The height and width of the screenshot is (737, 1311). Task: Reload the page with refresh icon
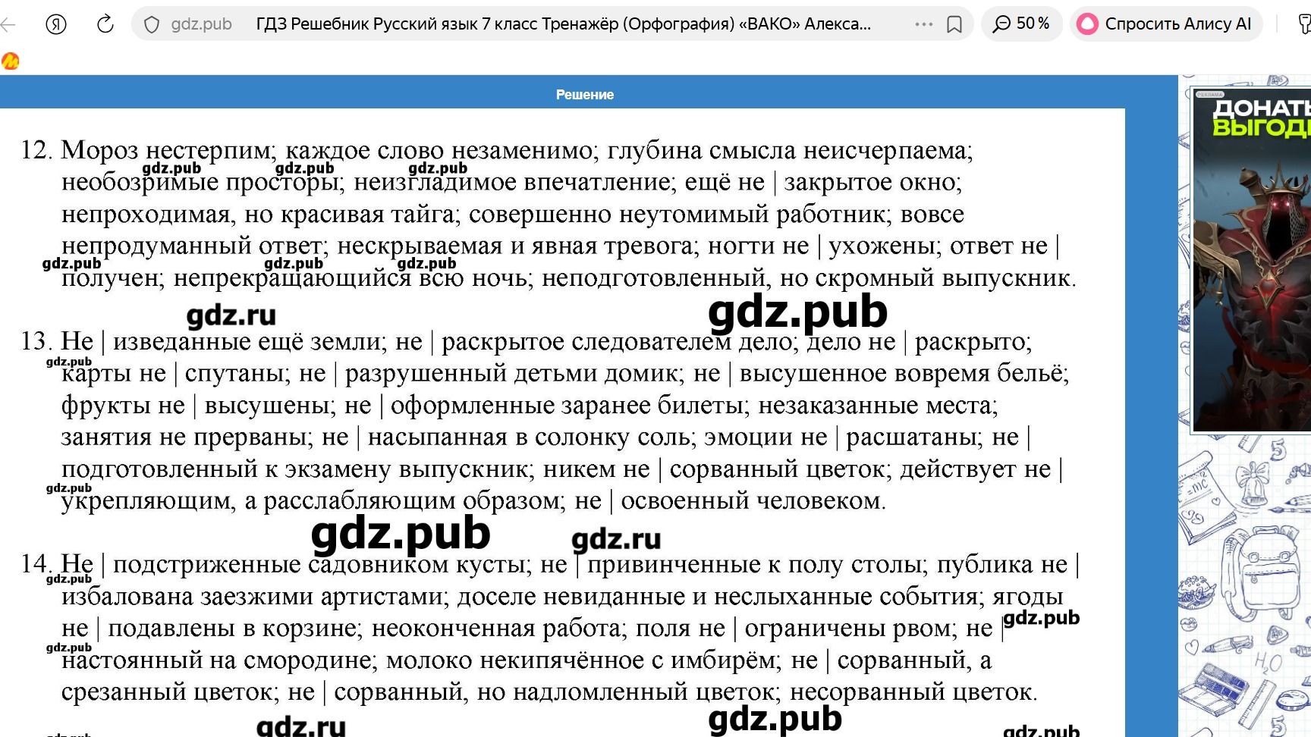pos(105,24)
